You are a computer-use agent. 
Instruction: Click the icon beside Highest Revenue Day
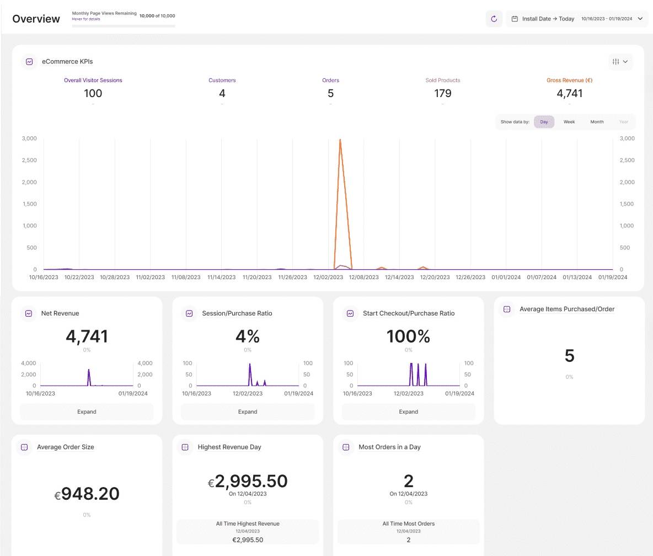point(184,447)
